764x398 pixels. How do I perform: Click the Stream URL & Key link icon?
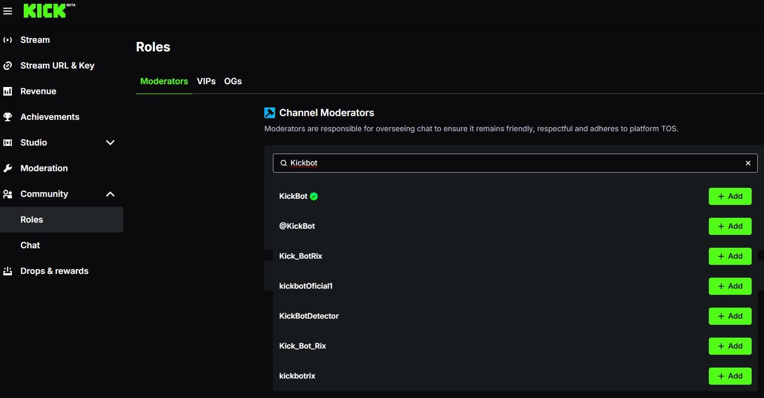click(x=8, y=66)
